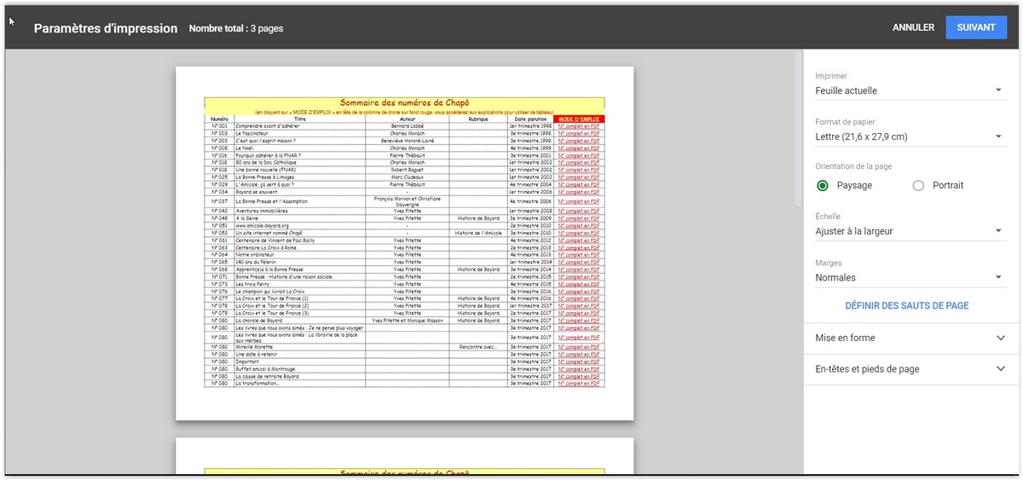Click the SUIVANT button
The height and width of the screenshot is (480, 1023).
(976, 27)
